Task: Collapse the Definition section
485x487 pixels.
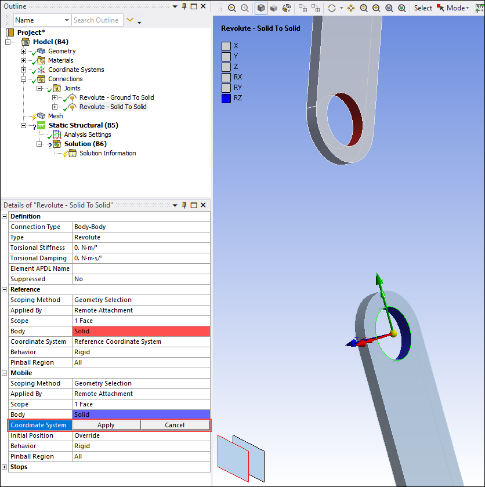Action: click(x=4, y=216)
